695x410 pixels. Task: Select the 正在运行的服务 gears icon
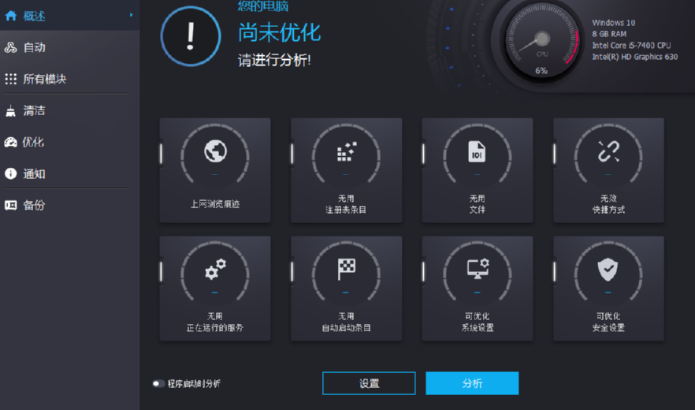coord(215,270)
